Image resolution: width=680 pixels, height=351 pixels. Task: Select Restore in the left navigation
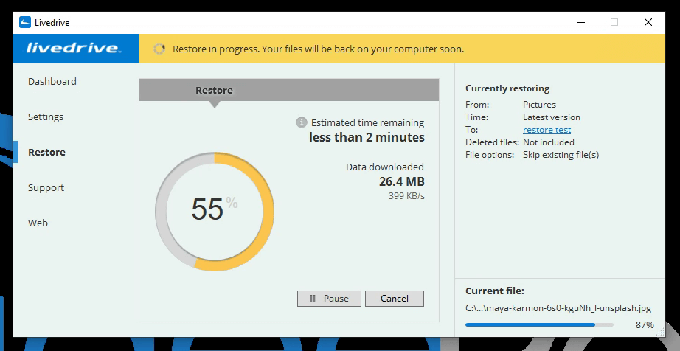(46, 152)
